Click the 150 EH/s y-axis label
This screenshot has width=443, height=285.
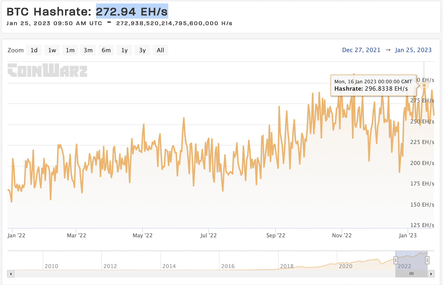(422, 205)
